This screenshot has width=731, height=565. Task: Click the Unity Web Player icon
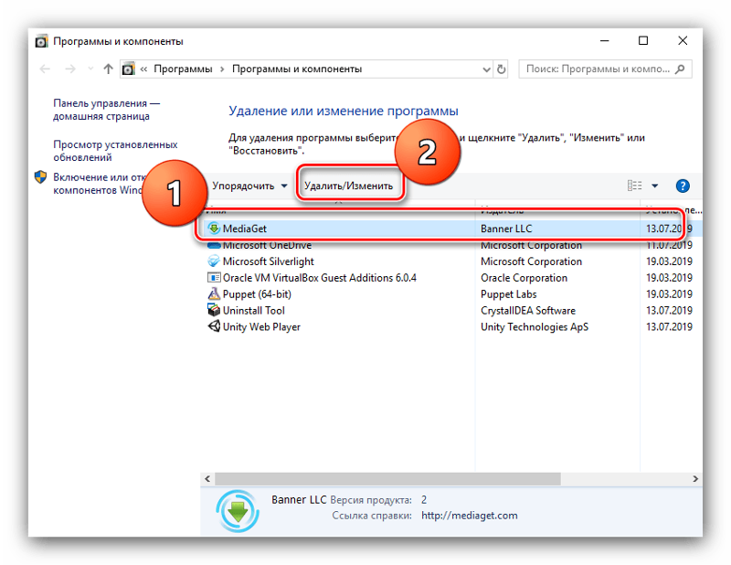215,327
